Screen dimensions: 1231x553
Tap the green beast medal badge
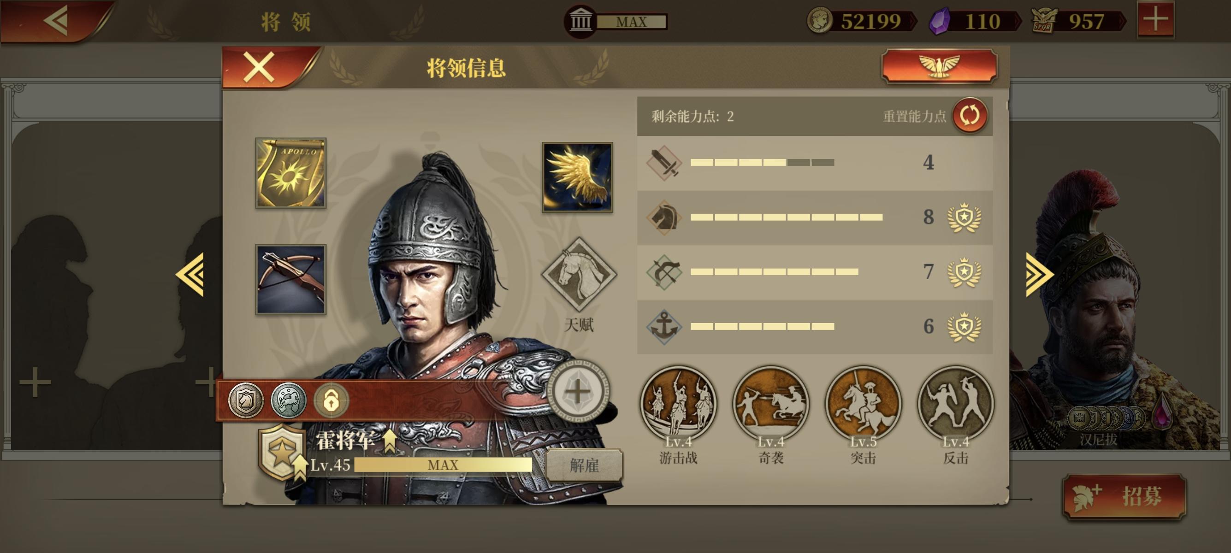pyautogui.click(x=289, y=400)
